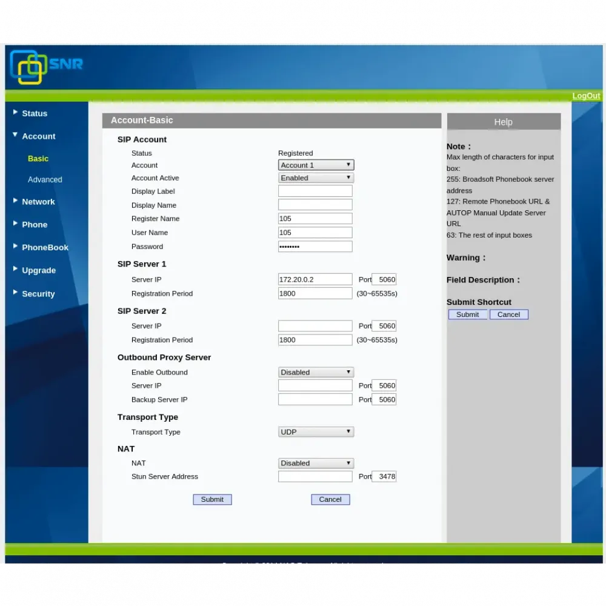Image resolution: width=606 pixels, height=606 pixels.
Task: Click the Display Label input field
Action: tap(315, 191)
